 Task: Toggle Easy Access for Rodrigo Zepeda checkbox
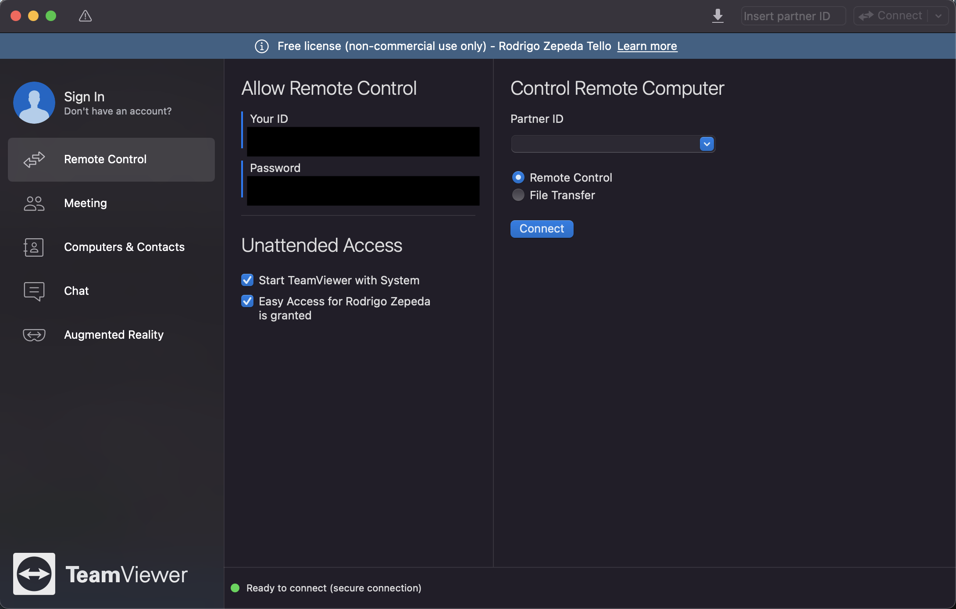coord(247,301)
